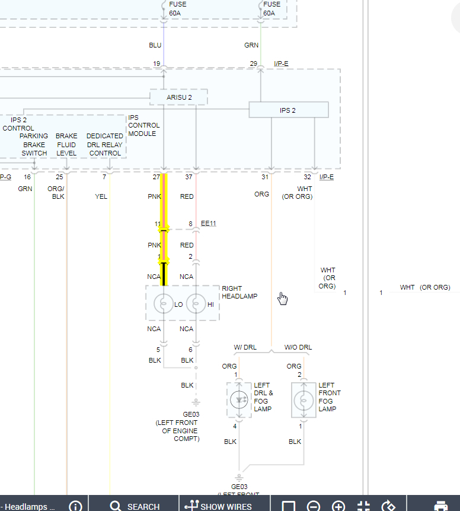The image size is (460, 511).
Task: Select the IPS 2 component box
Action: point(289,110)
